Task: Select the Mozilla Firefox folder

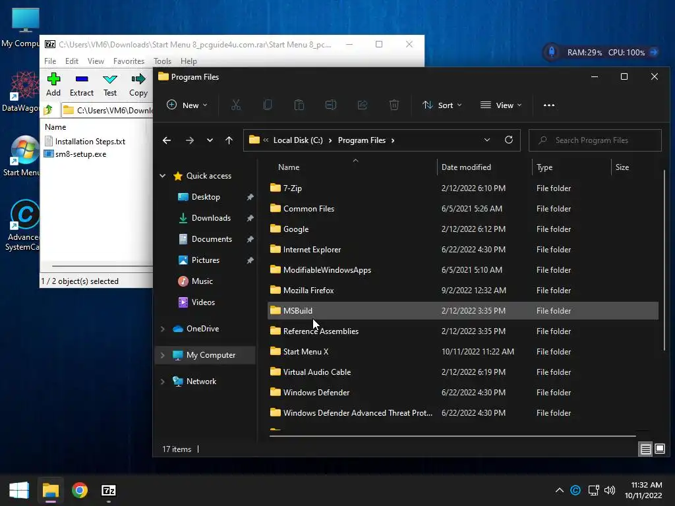Action: (x=463, y=290)
